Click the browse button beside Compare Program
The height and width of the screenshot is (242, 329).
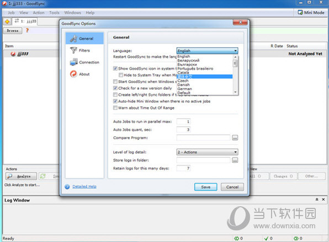click(x=235, y=137)
